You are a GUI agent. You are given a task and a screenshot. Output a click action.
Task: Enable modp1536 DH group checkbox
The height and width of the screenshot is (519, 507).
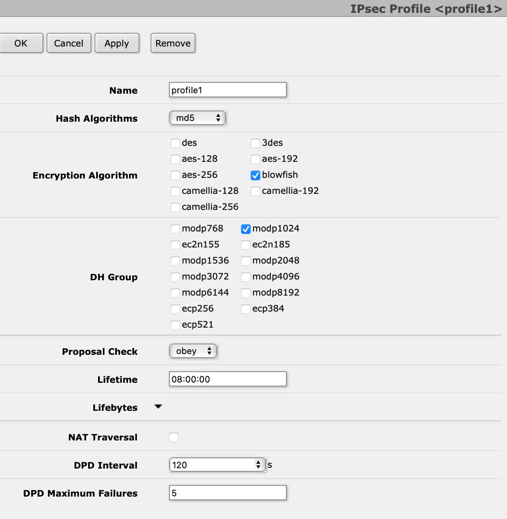(175, 261)
